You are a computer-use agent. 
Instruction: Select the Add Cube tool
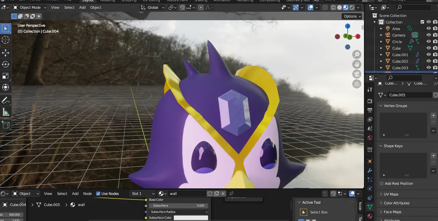click(5, 125)
